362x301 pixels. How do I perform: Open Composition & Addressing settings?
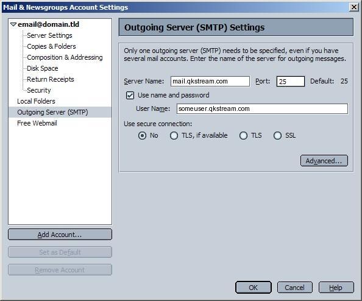65,57
